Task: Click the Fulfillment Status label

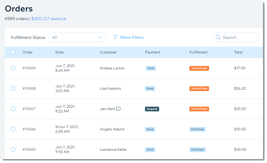Action: (x=28, y=37)
